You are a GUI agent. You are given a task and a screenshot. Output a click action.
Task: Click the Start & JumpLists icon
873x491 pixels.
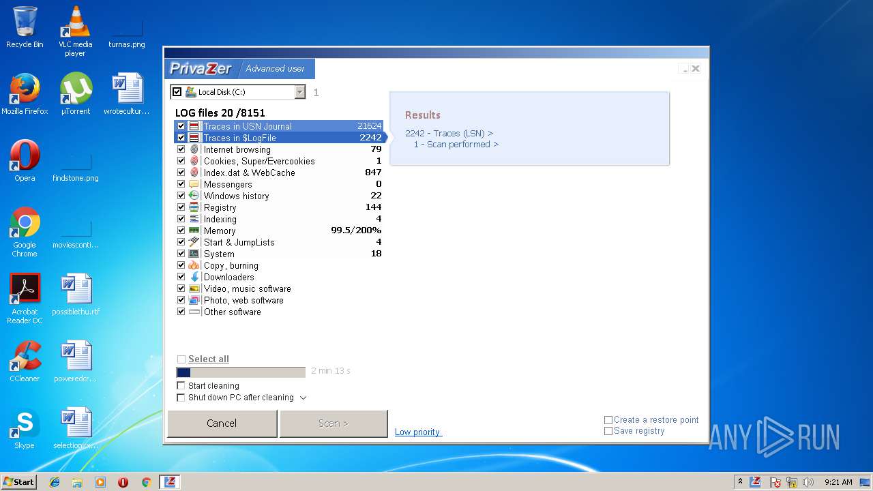(x=194, y=242)
